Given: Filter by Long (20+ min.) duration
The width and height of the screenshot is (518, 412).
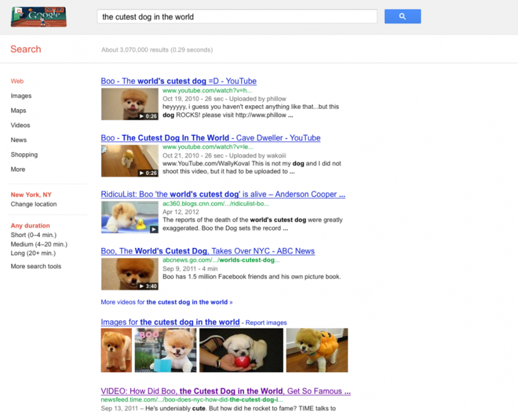Looking at the screenshot, I should [x=33, y=253].
